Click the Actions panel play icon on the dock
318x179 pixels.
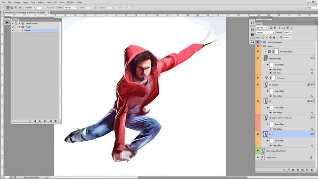[7, 22]
